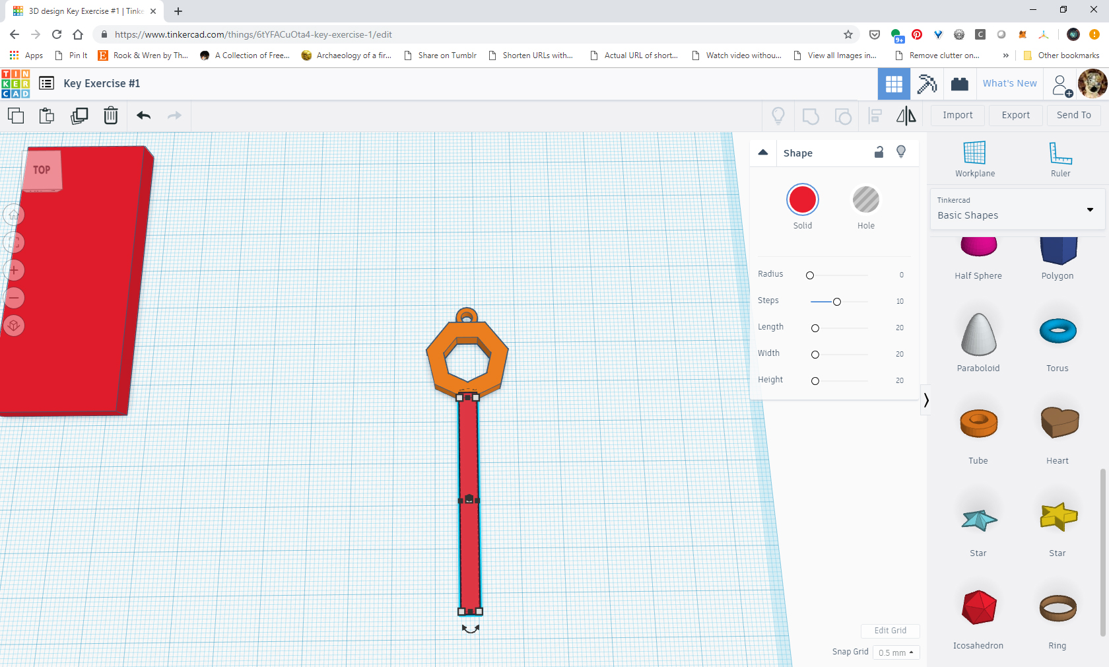Undo the last action
This screenshot has height=667, width=1109.
(x=144, y=116)
